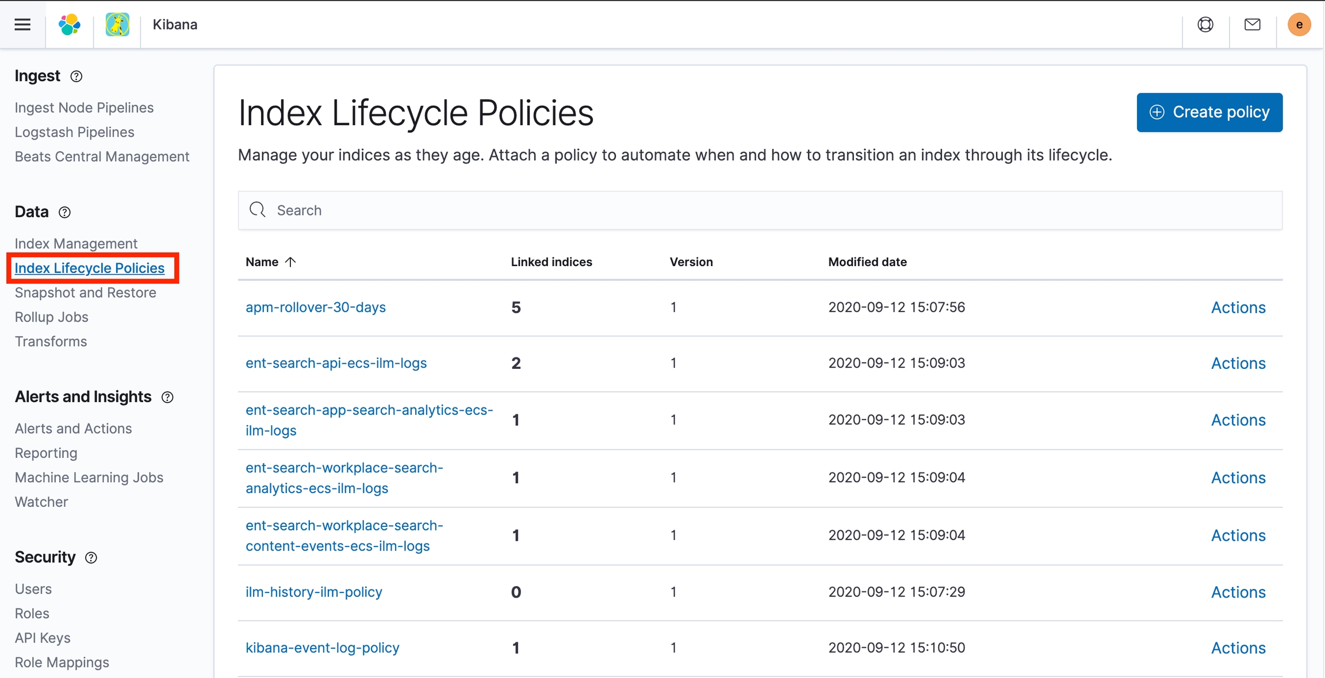Open the help menu icon
Image resolution: width=1325 pixels, height=678 pixels.
(x=1205, y=24)
